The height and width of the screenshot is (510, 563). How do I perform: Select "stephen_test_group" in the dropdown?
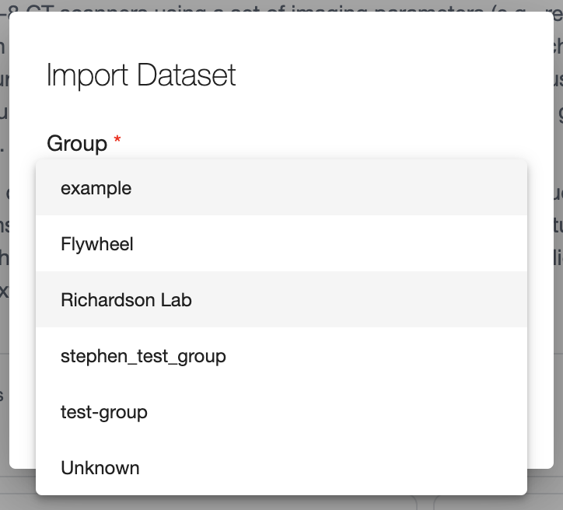click(x=281, y=355)
